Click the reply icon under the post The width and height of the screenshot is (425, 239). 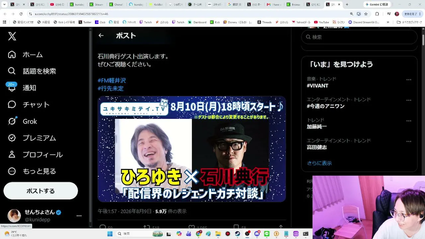coord(103,227)
